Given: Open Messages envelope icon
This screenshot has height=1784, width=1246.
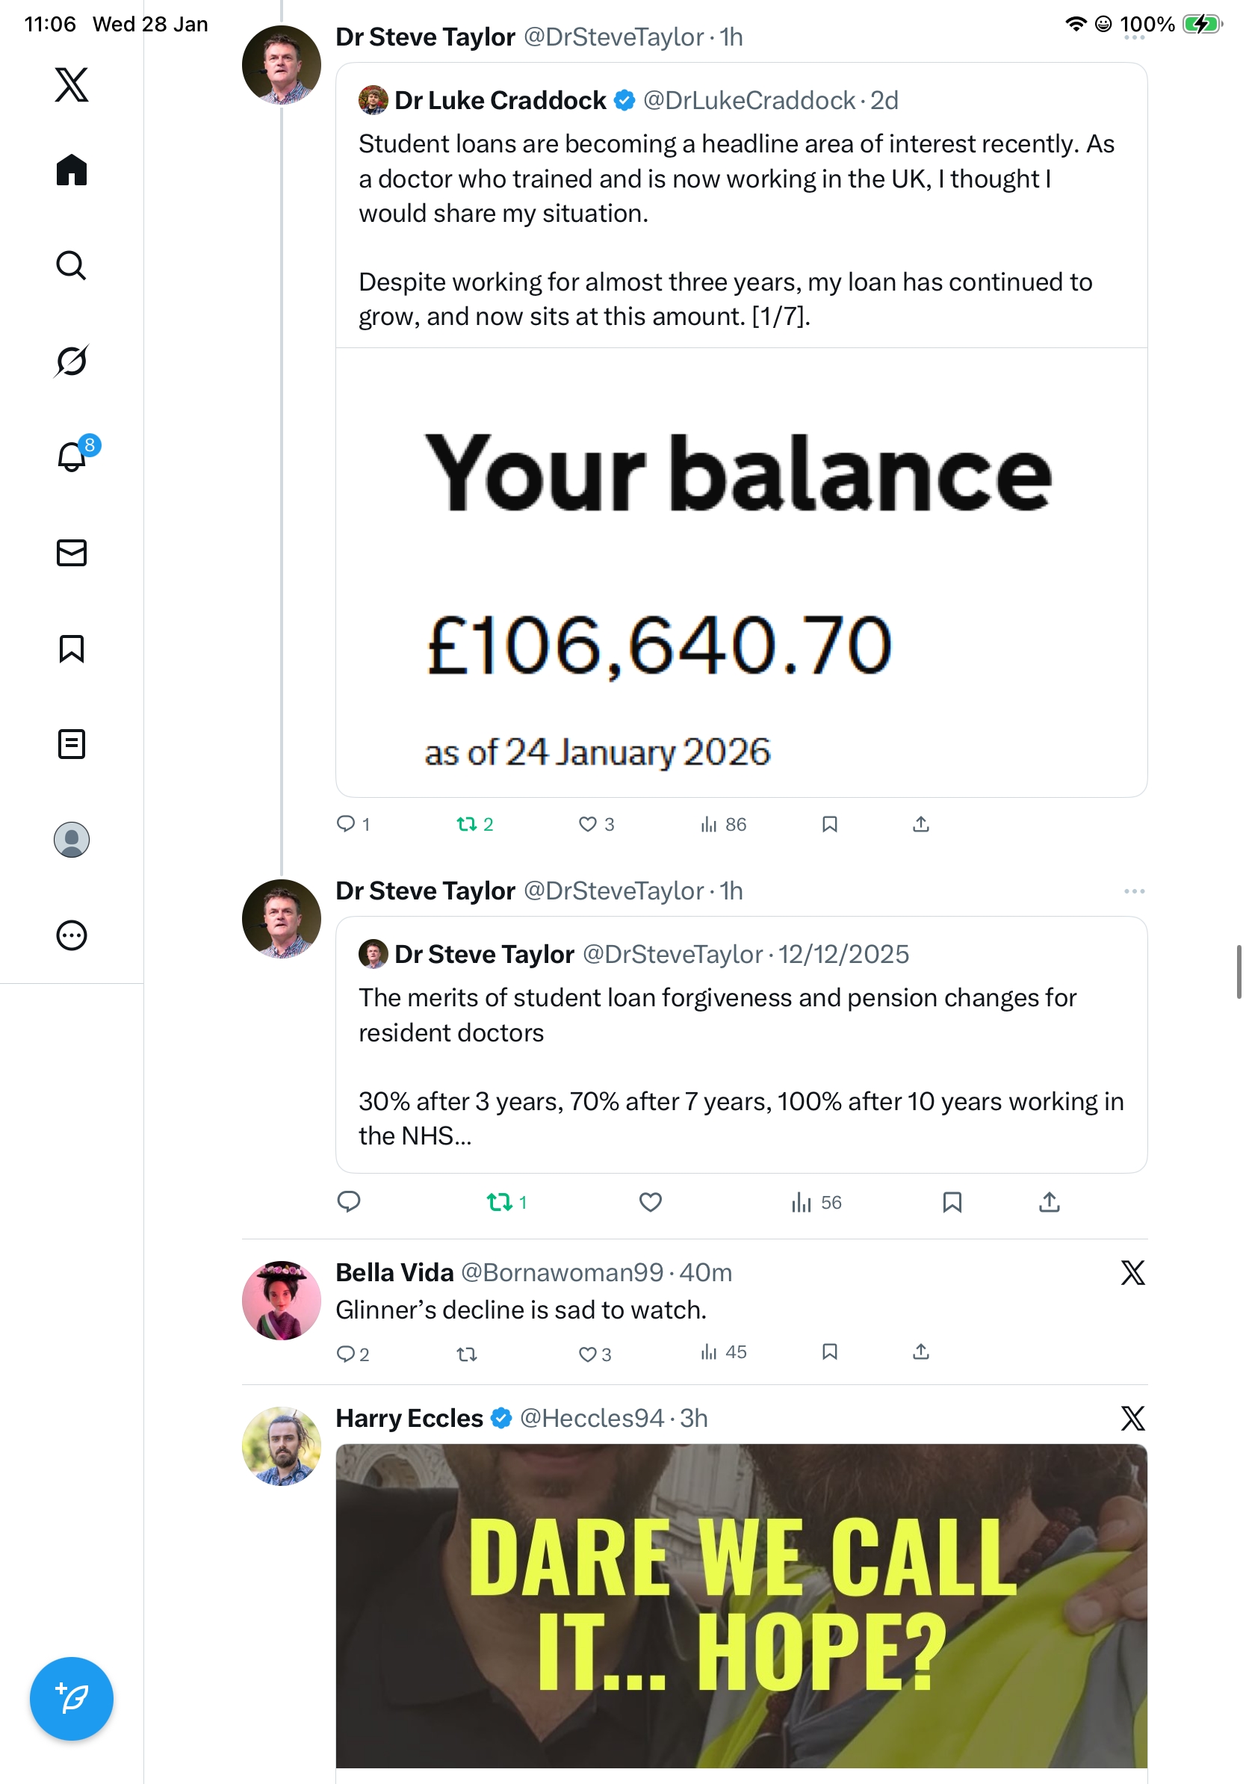Looking at the screenshot, I should (72, 552).
